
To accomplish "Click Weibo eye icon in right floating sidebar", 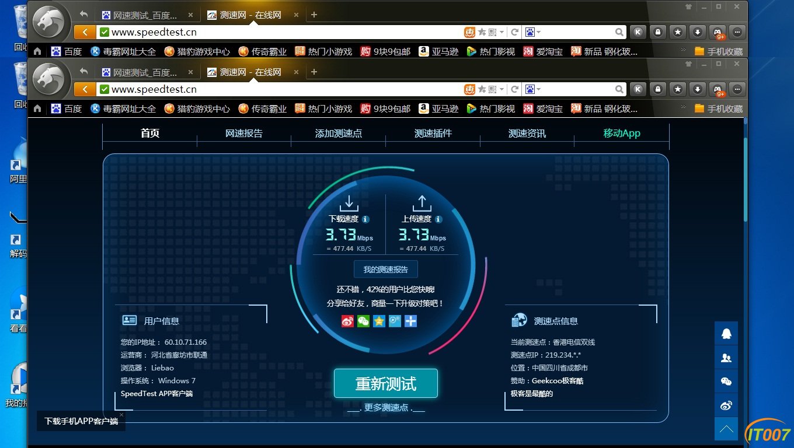I will (x=726, y=405).
